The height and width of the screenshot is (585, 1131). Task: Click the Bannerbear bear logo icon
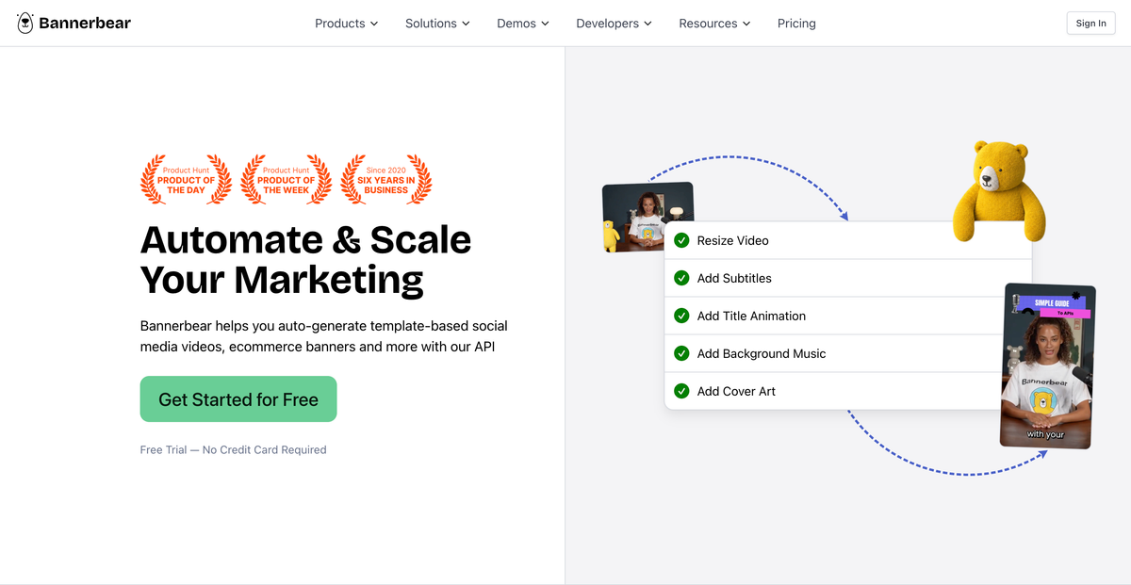[25, 23]
